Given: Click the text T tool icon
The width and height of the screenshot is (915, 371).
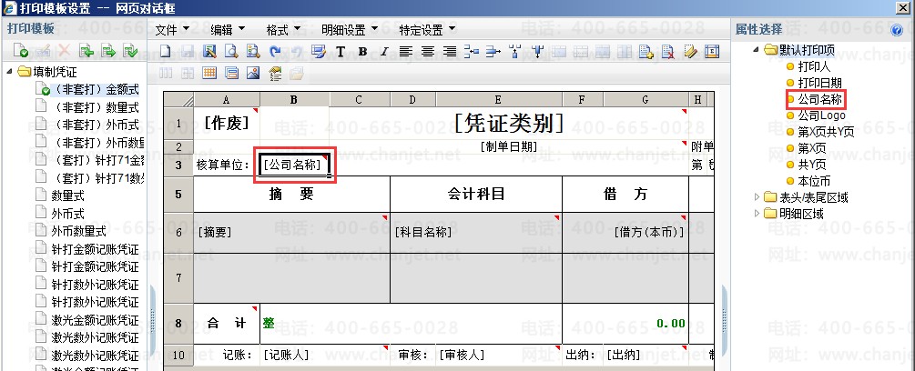Looking at the screenshot, I should pyautogui.click(x=341, y=52).
